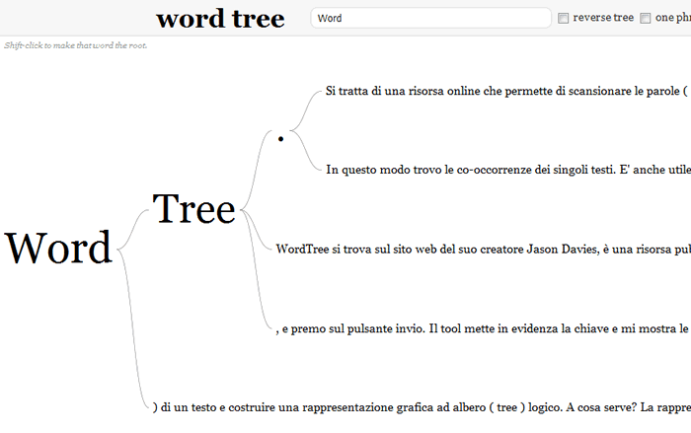The height and width of the screenshot is (433, 691).
Task: Collapse the 'Tree' branch node
Action: (193, 209)
